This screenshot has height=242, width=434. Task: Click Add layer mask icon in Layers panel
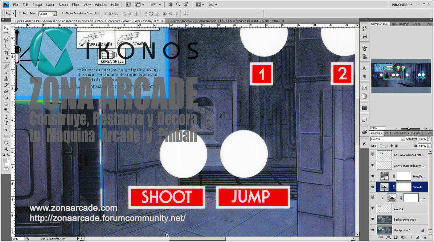click(x=396, y=237)
